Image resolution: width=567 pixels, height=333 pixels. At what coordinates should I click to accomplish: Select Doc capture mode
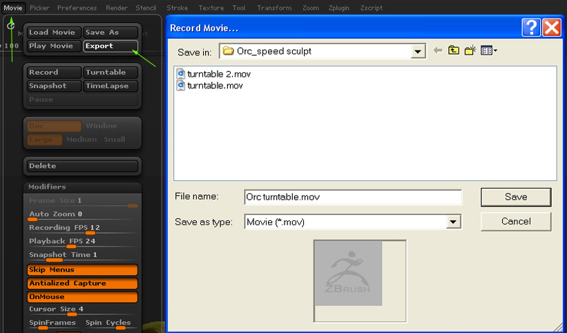pos(55,126)
